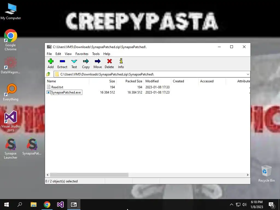Sort by the Size column header
The image size is (280, 210).
(x=103, y=81)
